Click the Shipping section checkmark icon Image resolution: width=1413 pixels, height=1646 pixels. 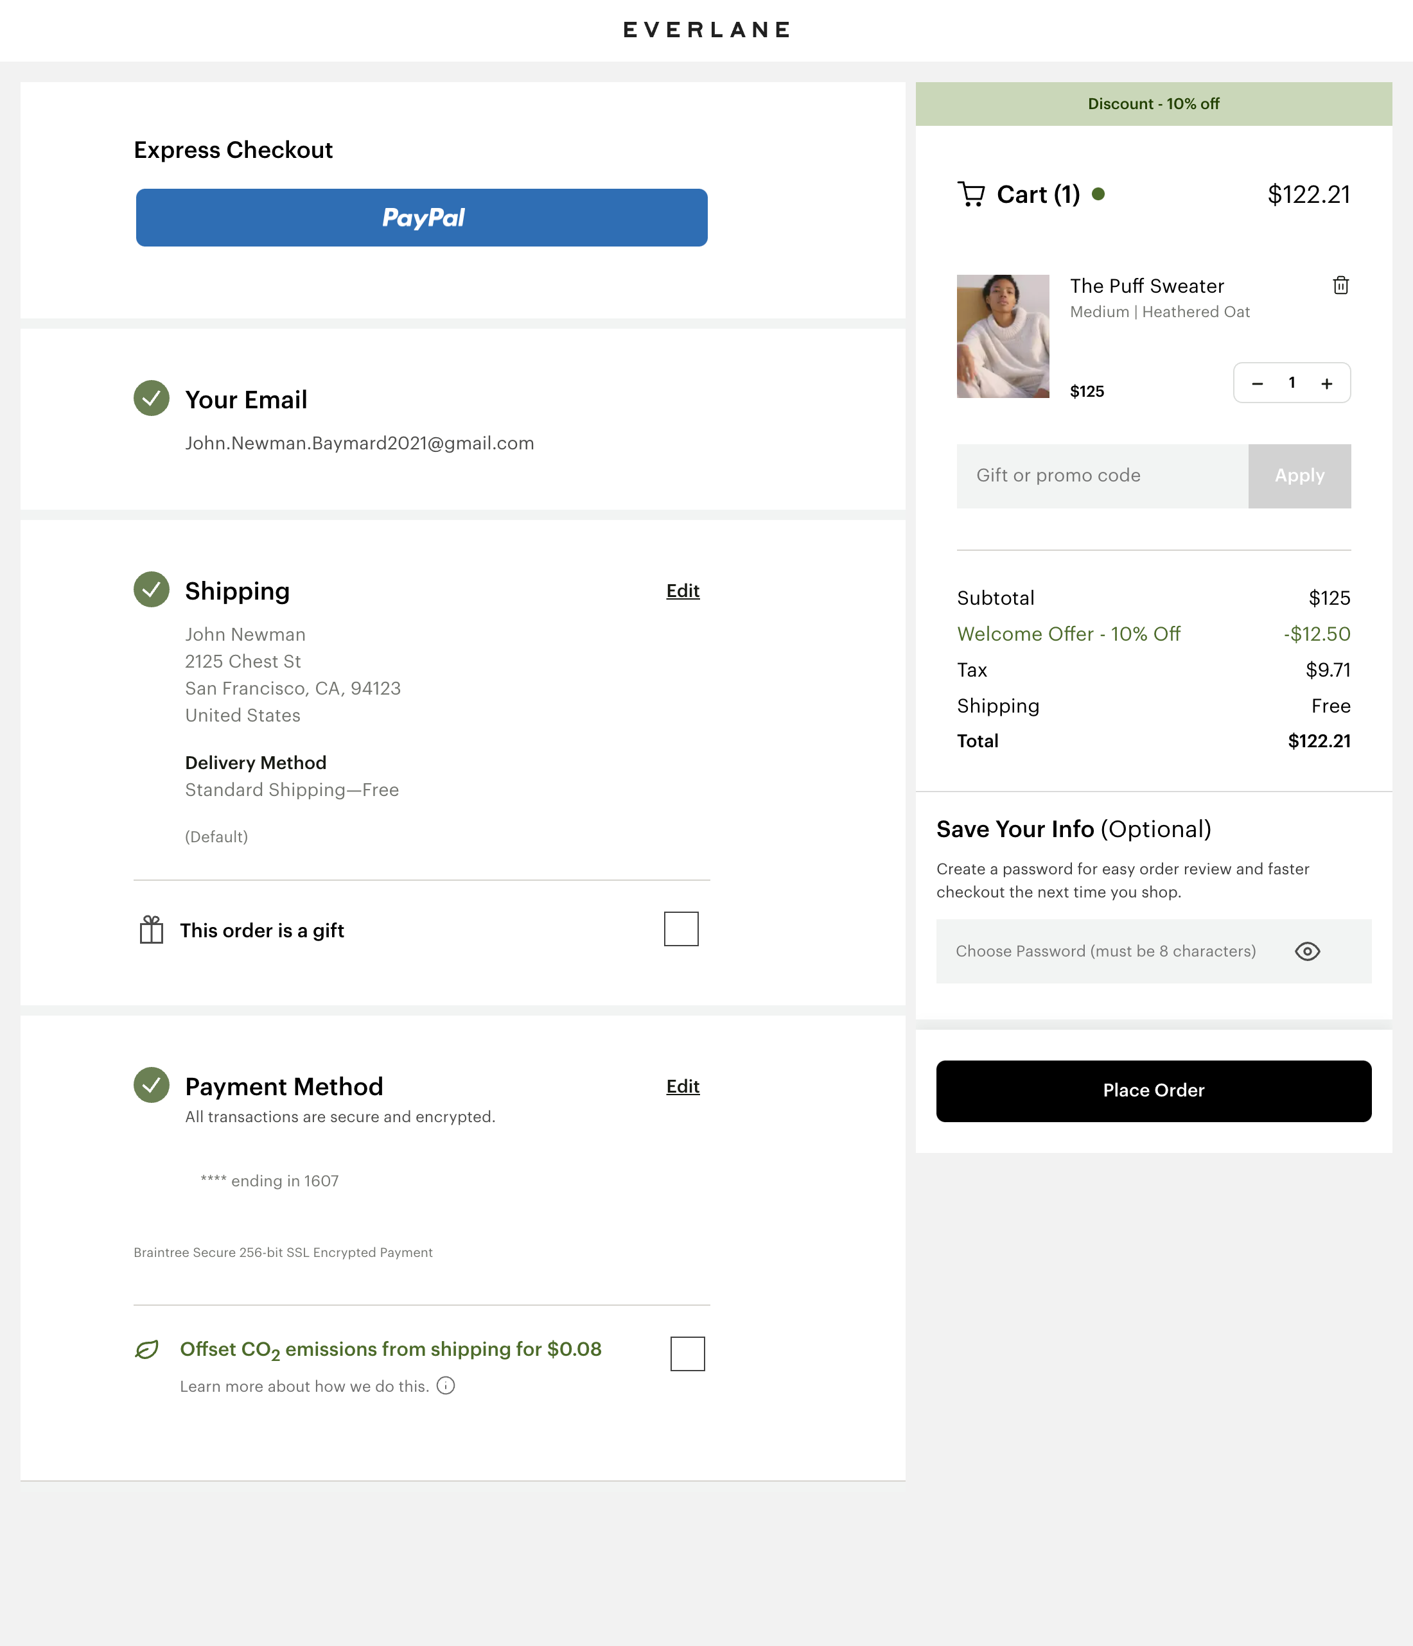tap(151, 589)
